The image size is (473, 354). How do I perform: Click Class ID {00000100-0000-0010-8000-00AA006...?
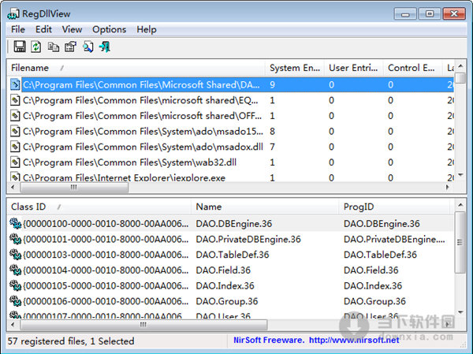coord(106,223)
